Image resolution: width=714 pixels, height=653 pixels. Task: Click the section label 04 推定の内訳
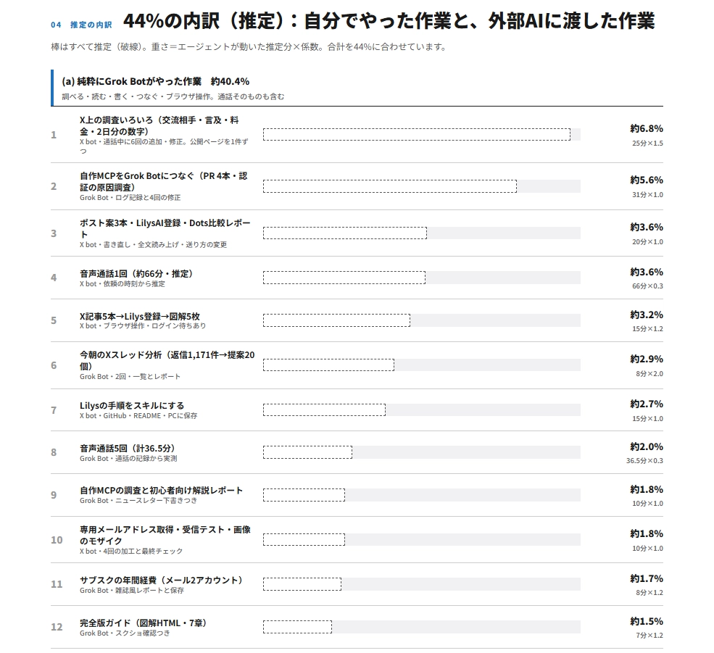81,25
